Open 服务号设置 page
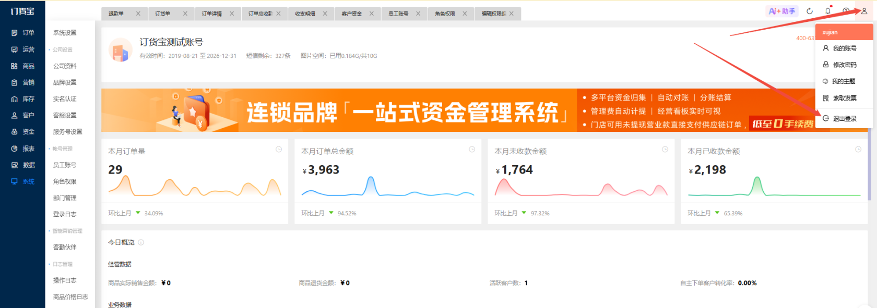Image resolution: width=877 pixels, height=308 pixels. click(68, 132)
